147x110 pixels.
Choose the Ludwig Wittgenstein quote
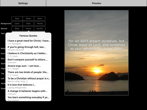tap(28, 86)
